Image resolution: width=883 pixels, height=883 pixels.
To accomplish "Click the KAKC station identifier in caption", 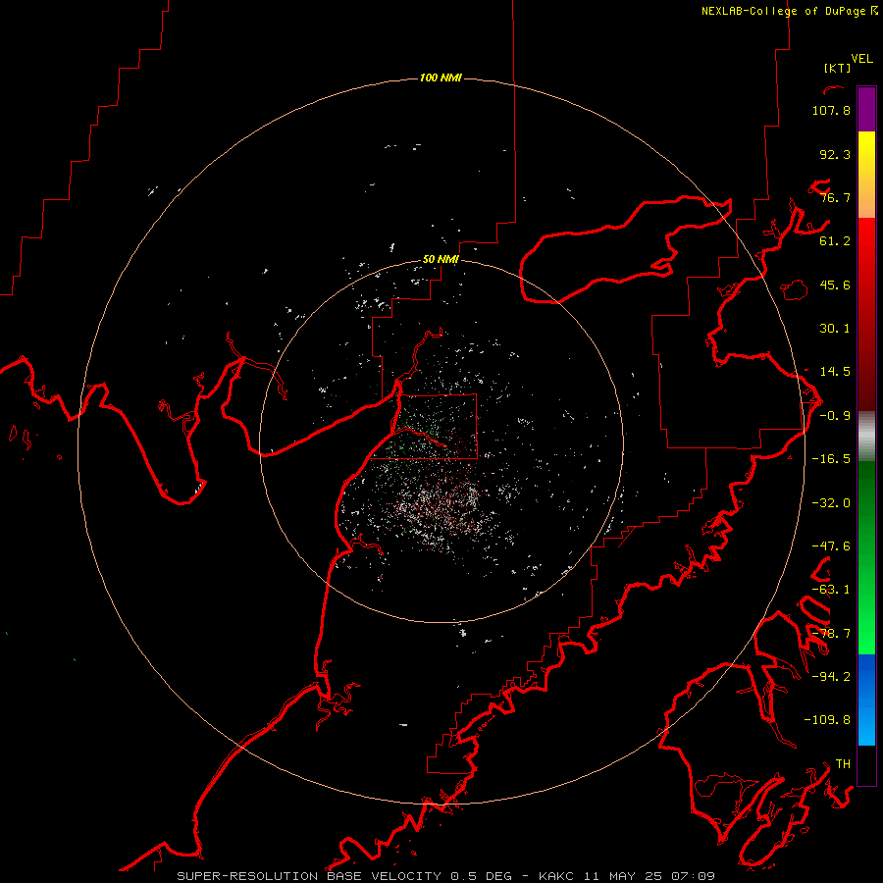I will click(556, 876).
